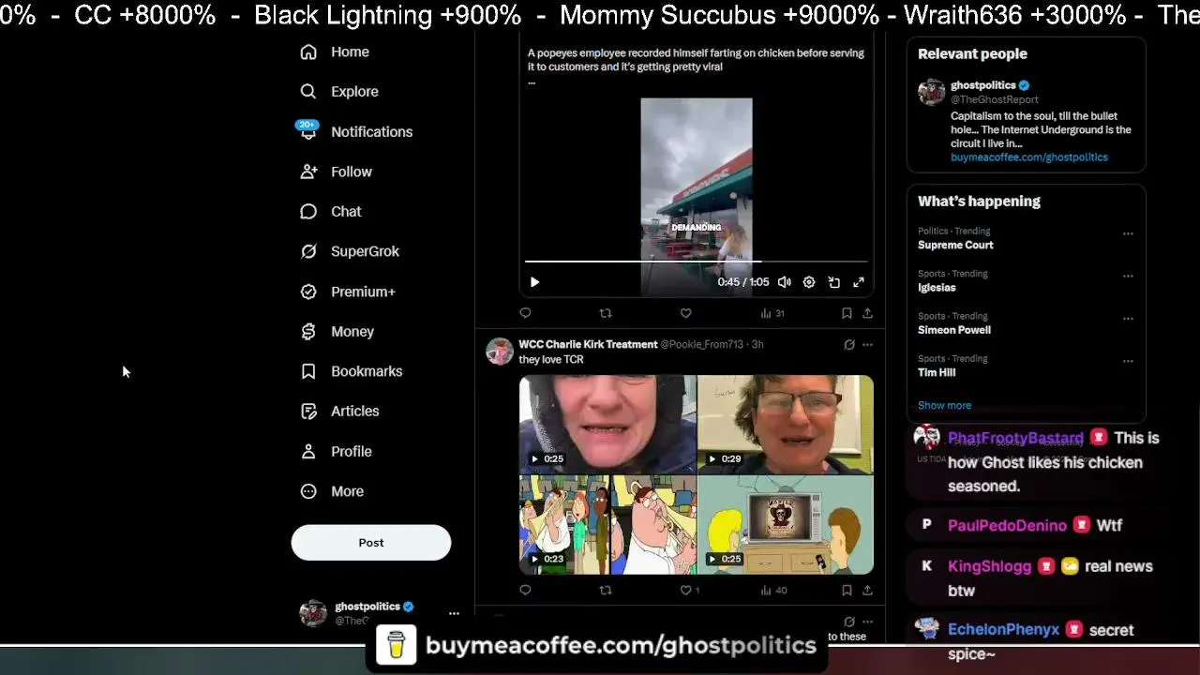The height and width of the screenshot is (675, 1200).
Task: Open the Follow page in sidebar
Action: coord(337,172)
